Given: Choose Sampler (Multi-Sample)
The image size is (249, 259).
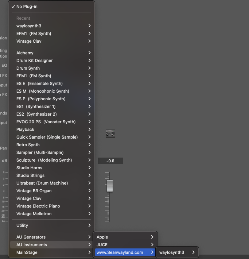Looking at the screenshot, I should (51, 152).
